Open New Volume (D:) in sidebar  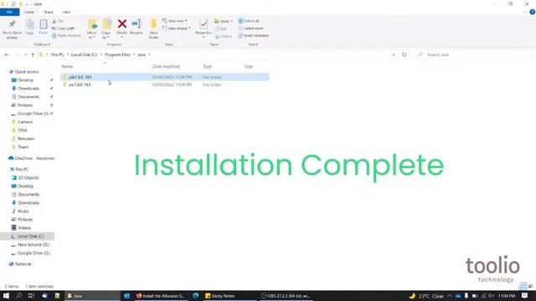(33, 245)
